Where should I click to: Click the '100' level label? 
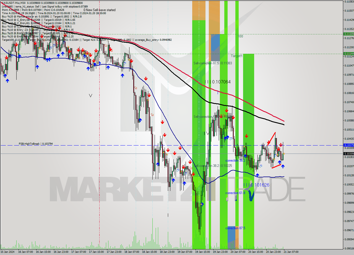pyautogui.click(x=240, y=36)
